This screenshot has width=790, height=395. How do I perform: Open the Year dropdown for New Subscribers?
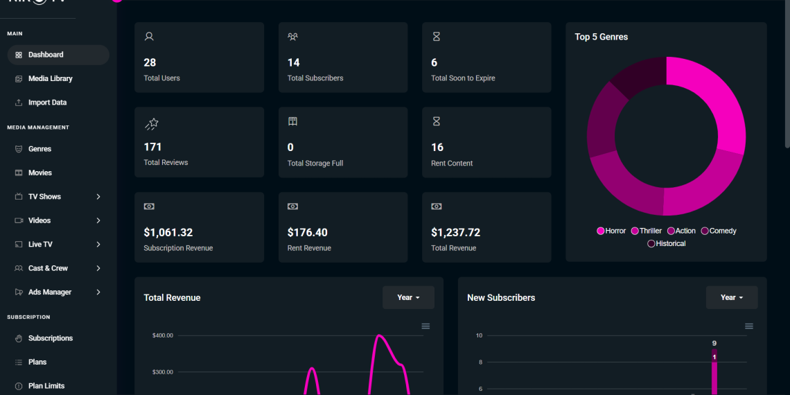(732, 297)
